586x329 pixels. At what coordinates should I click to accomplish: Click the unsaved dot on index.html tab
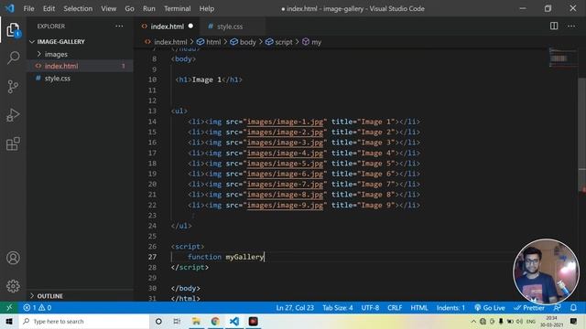[x=191, y=27]
